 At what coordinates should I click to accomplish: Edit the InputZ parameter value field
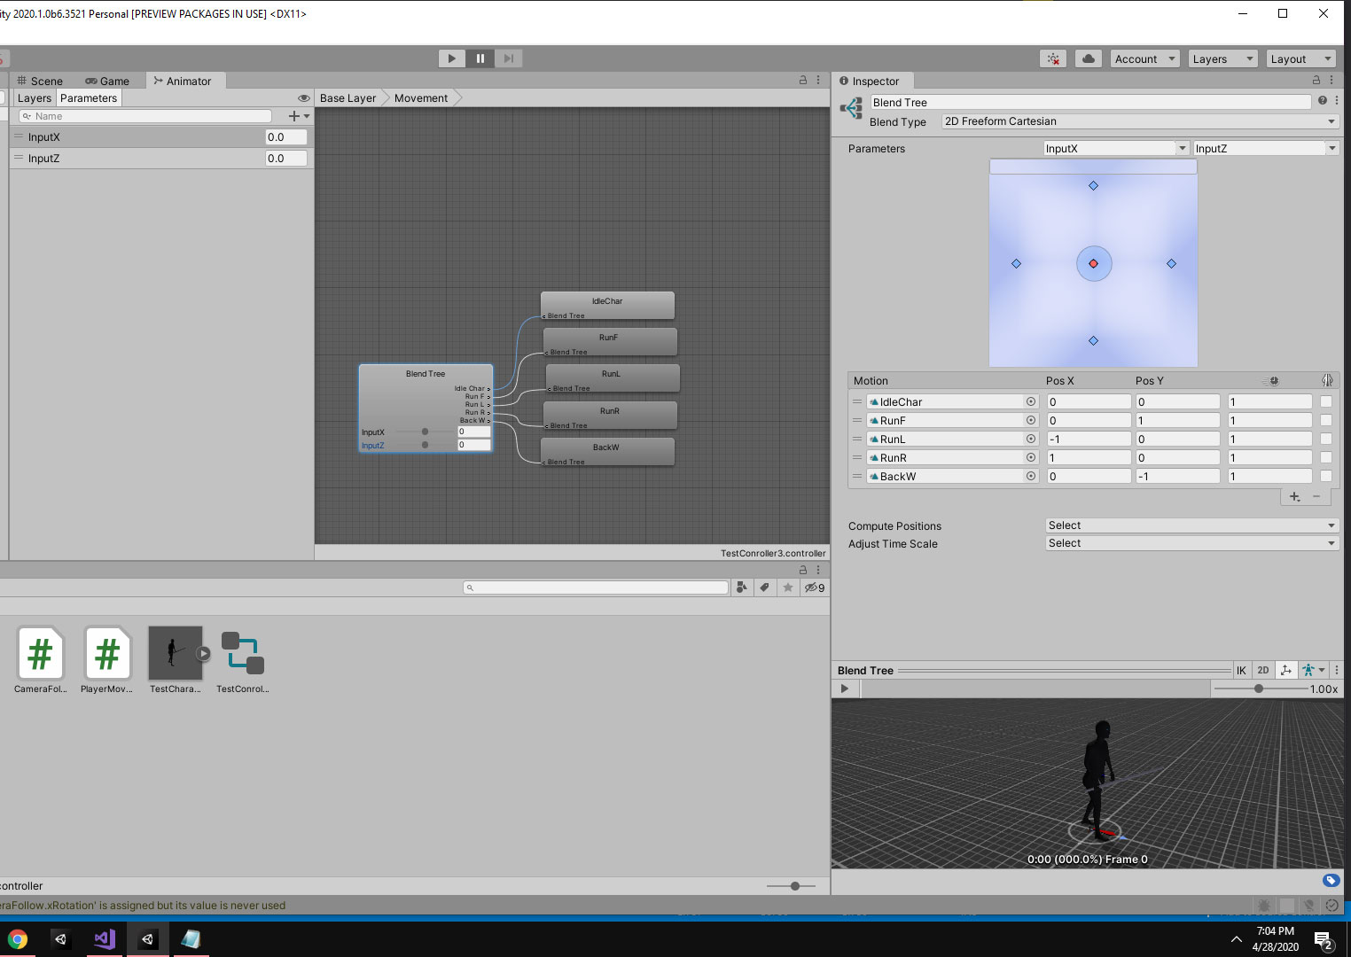tap(286, 159)
